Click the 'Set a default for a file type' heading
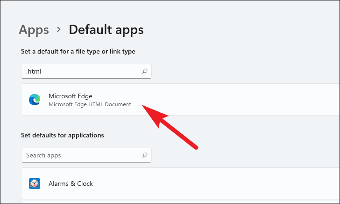The height and width of the screenshot is (204, 340). (78, 52)
